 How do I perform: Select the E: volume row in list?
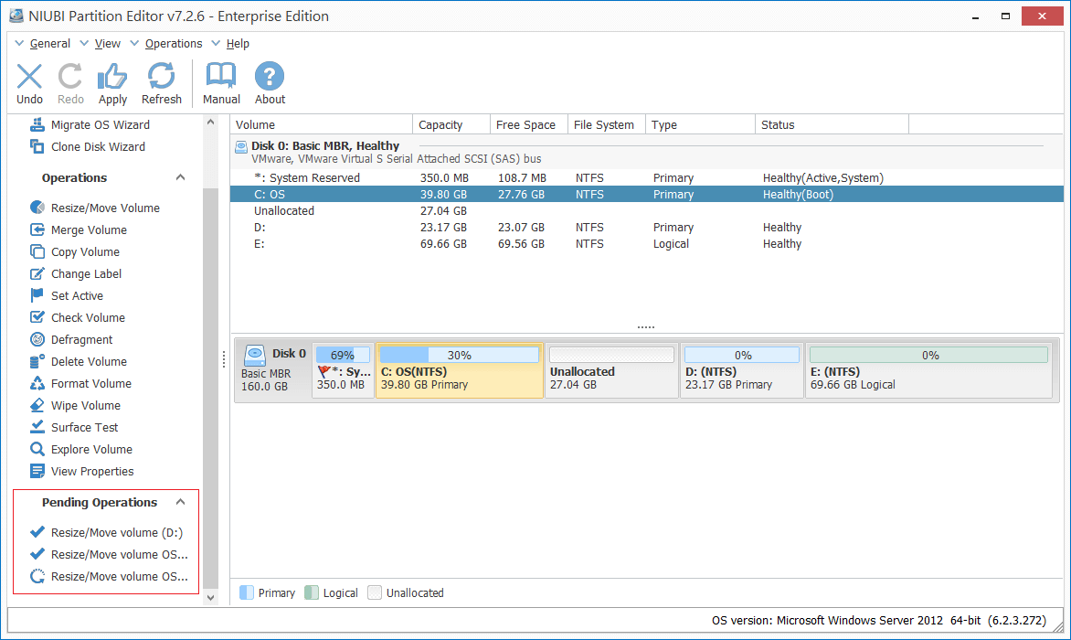[x=647, y=244]
